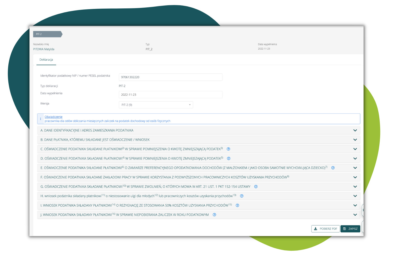
Task: Show help tooltip for section J
Action: click(214, 215)
